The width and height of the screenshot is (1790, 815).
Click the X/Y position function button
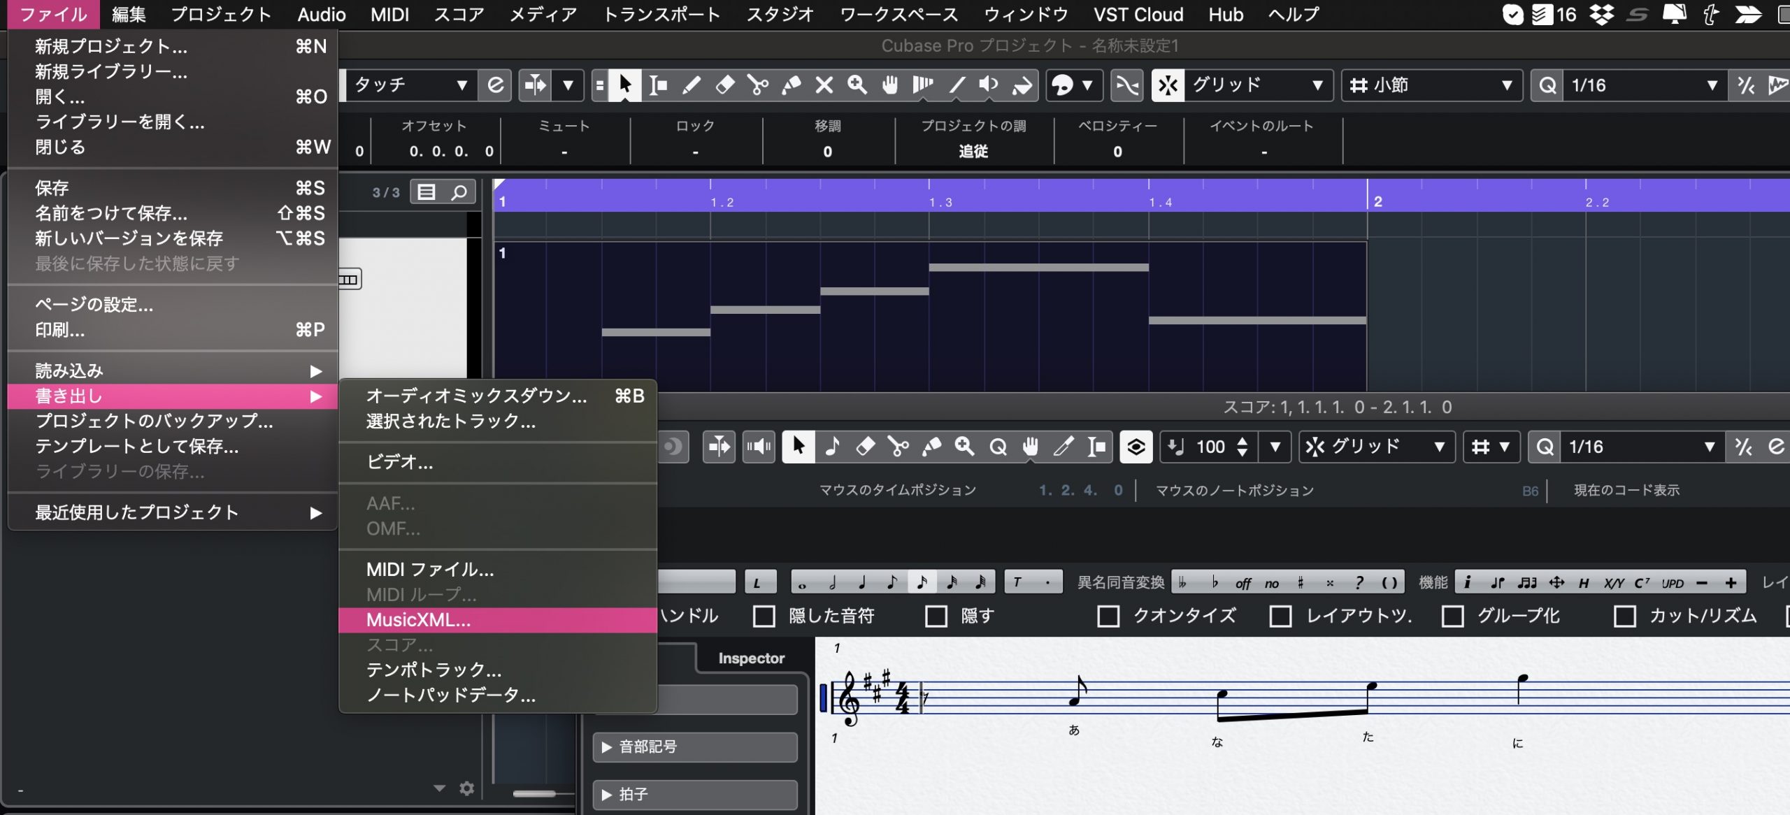[x=1613, y=582]
